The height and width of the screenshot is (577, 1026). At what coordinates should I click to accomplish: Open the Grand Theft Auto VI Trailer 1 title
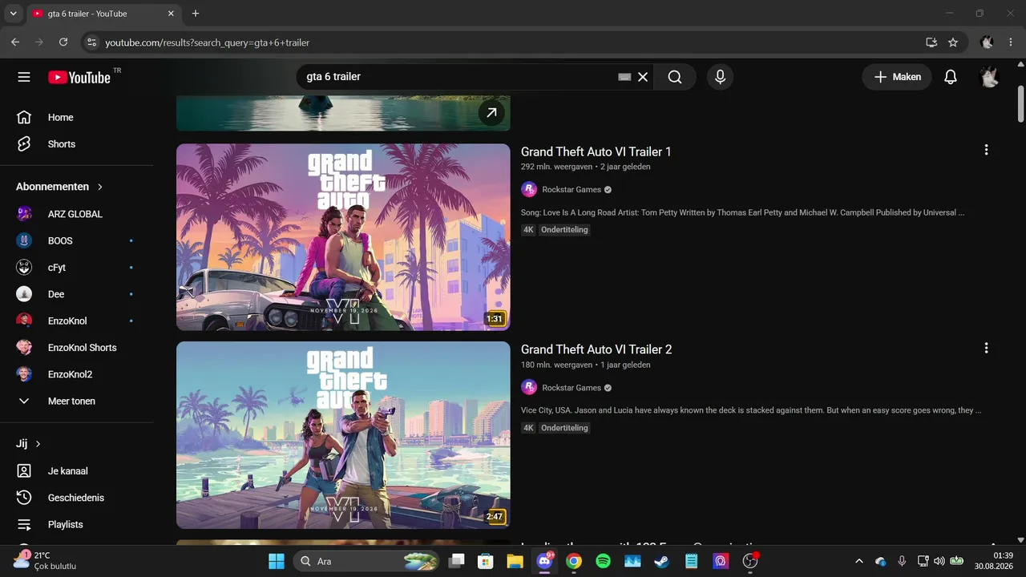click(x=596, y=151)
